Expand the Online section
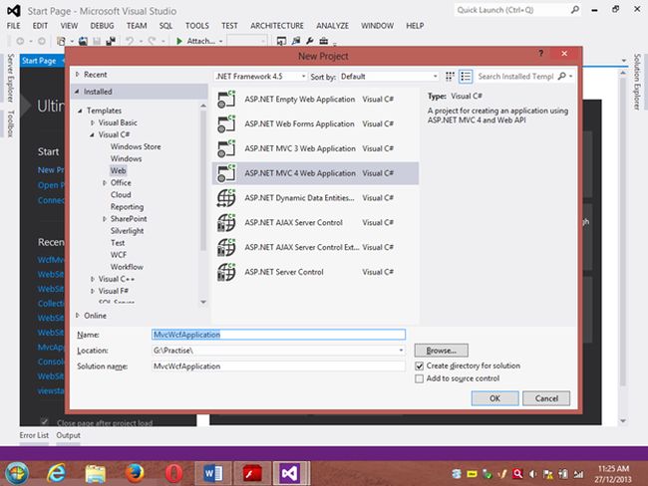The image size is (648, 486). (78, 316)
